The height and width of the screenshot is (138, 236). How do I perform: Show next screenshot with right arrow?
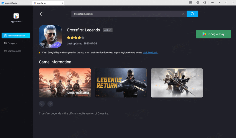click(x=50, y=104)
